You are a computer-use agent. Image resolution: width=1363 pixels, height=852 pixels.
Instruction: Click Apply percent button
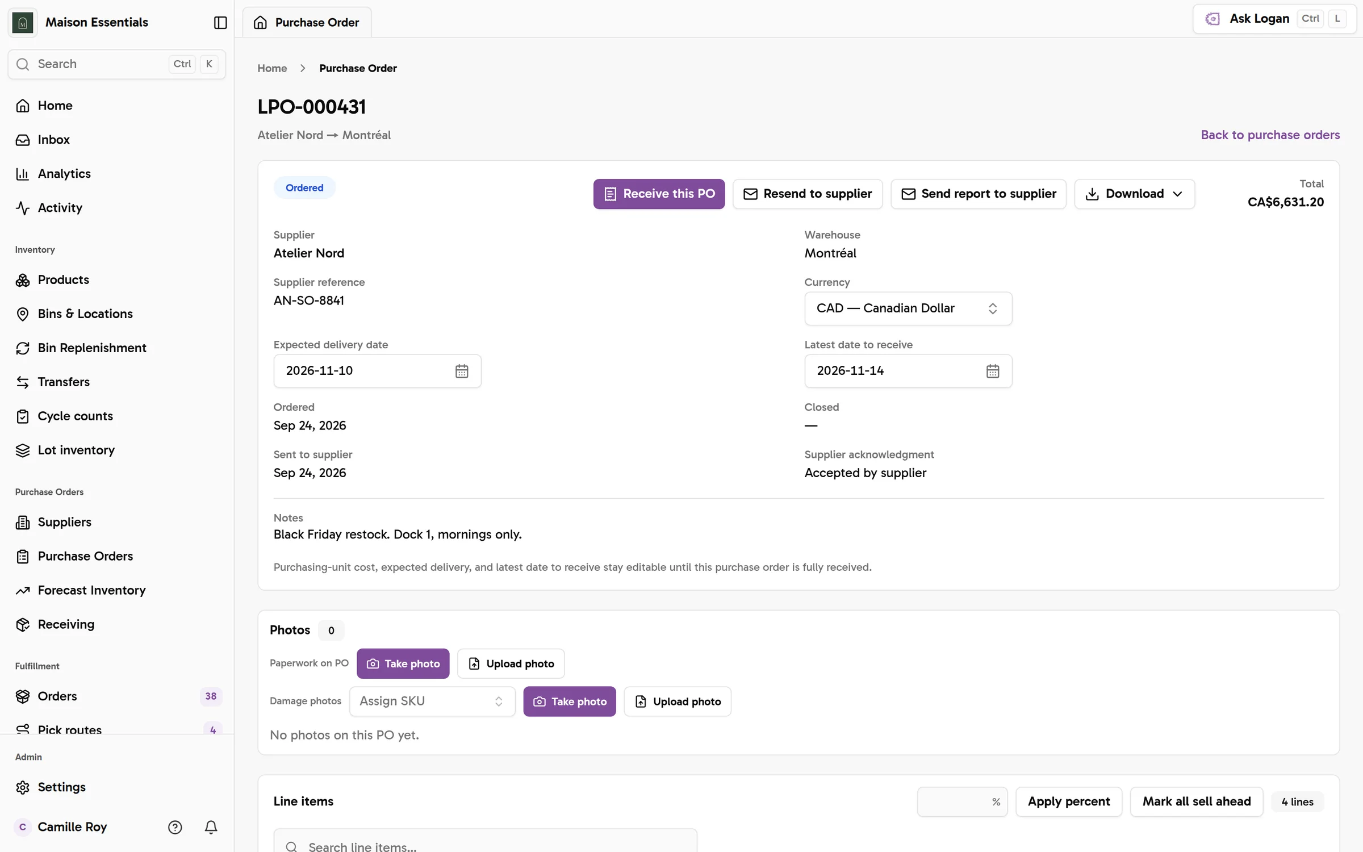[1068, 801]
